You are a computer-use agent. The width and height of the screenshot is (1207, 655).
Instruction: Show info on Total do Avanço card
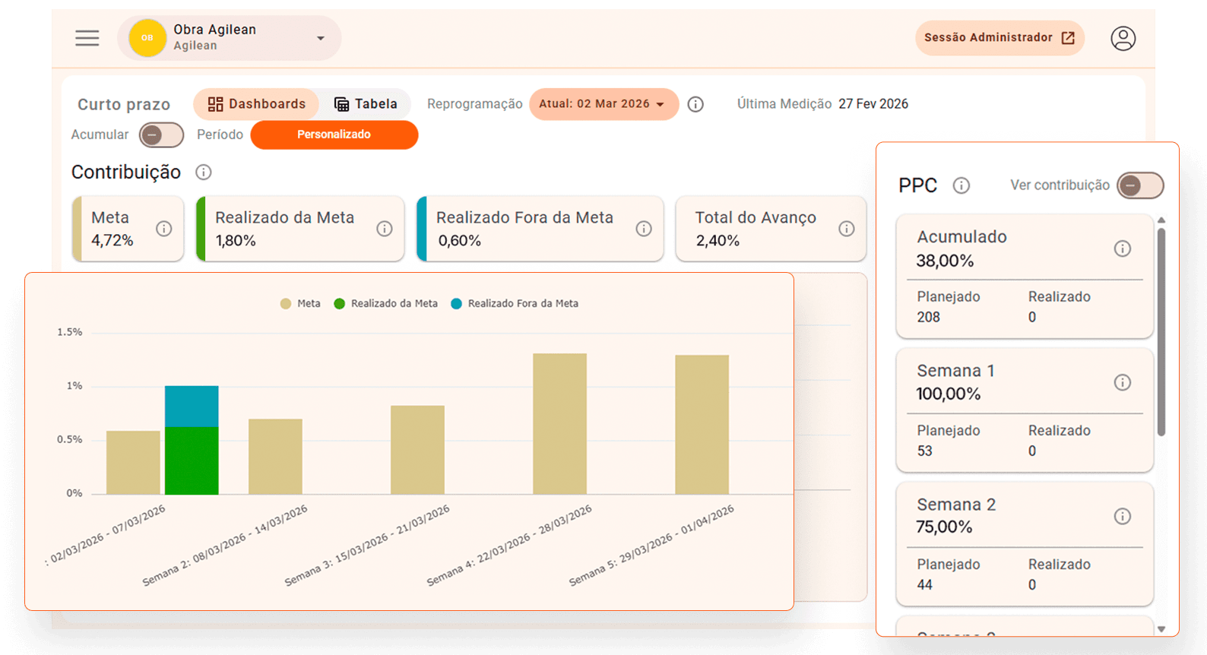click(846, 229)
